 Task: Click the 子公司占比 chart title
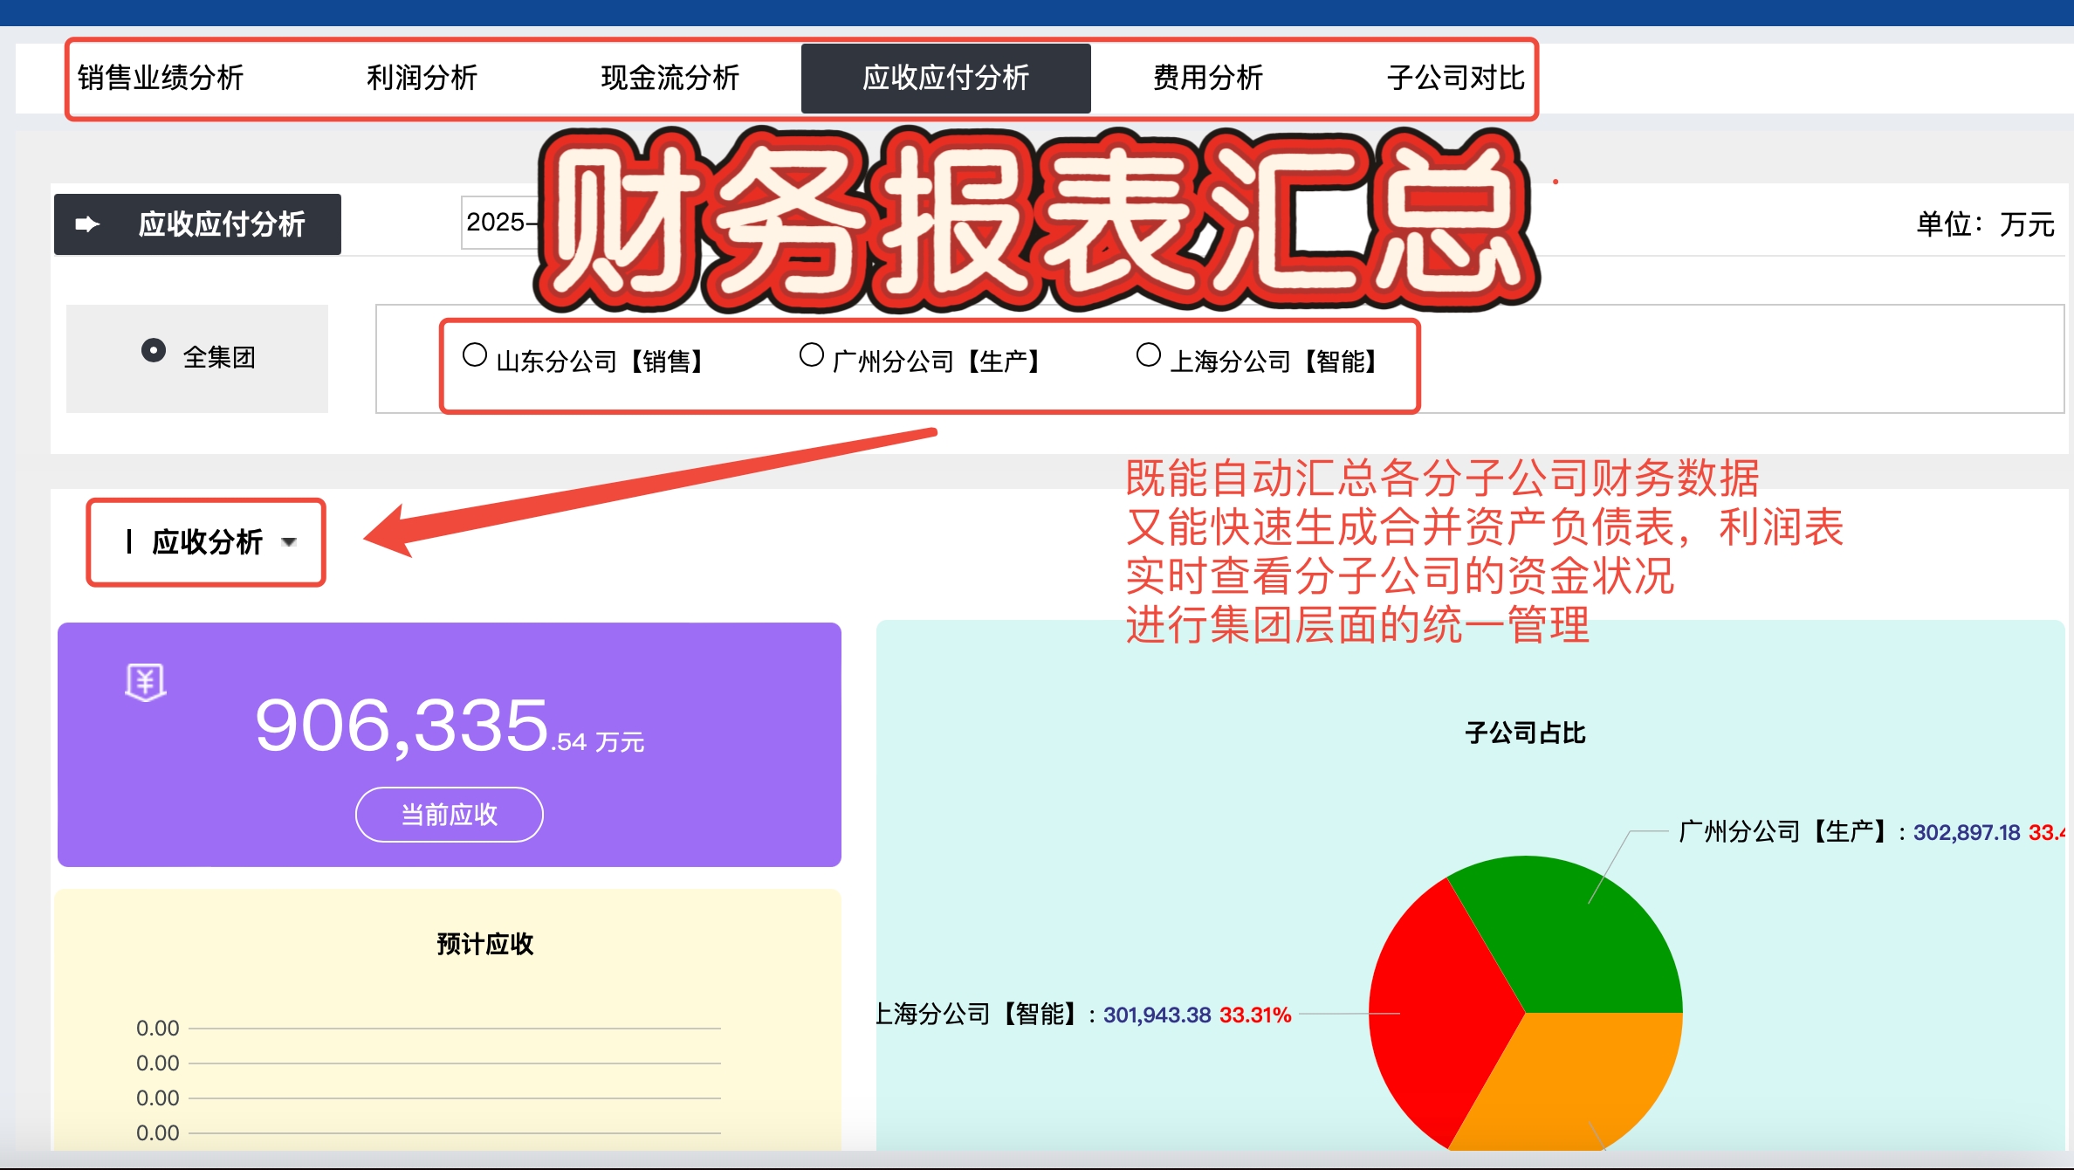pyautogui.click(x=1525, y=733)
